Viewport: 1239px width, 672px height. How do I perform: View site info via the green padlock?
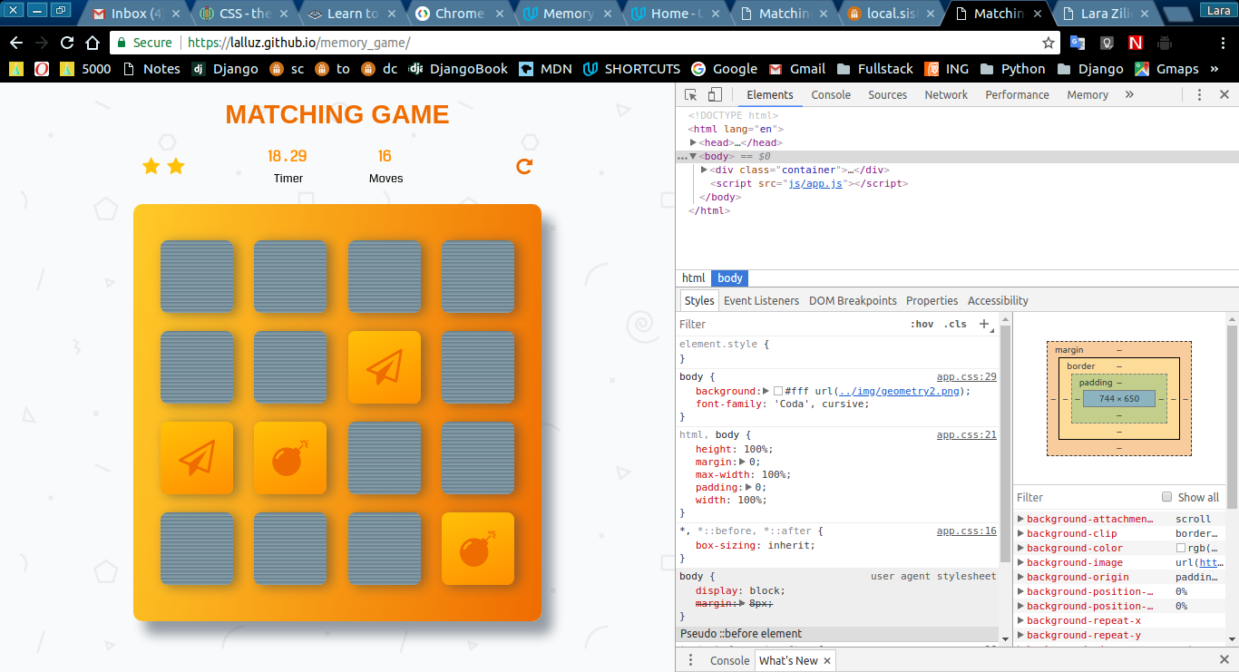click(123, 43)
